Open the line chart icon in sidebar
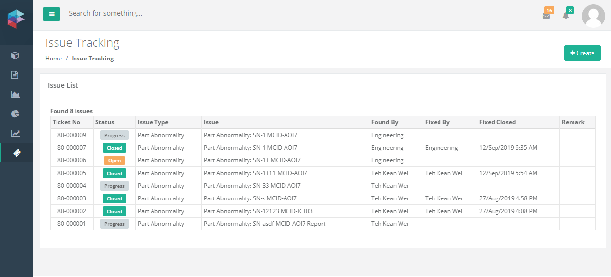 click(x=15, y=133)
